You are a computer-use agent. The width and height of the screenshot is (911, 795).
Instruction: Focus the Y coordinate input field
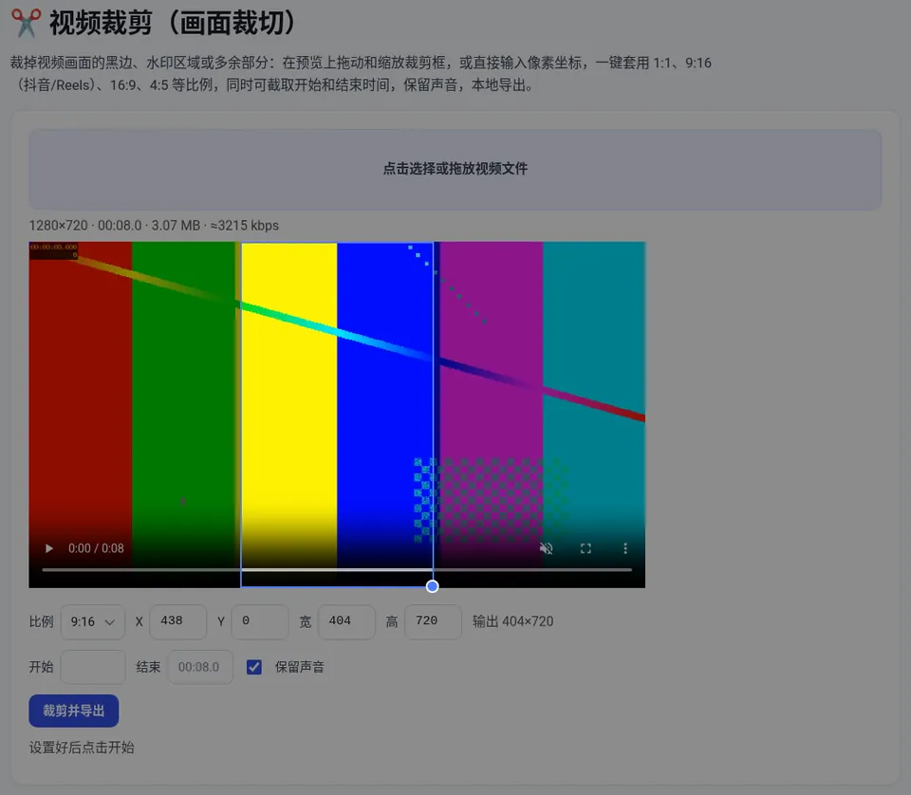(x=260, y=622)
